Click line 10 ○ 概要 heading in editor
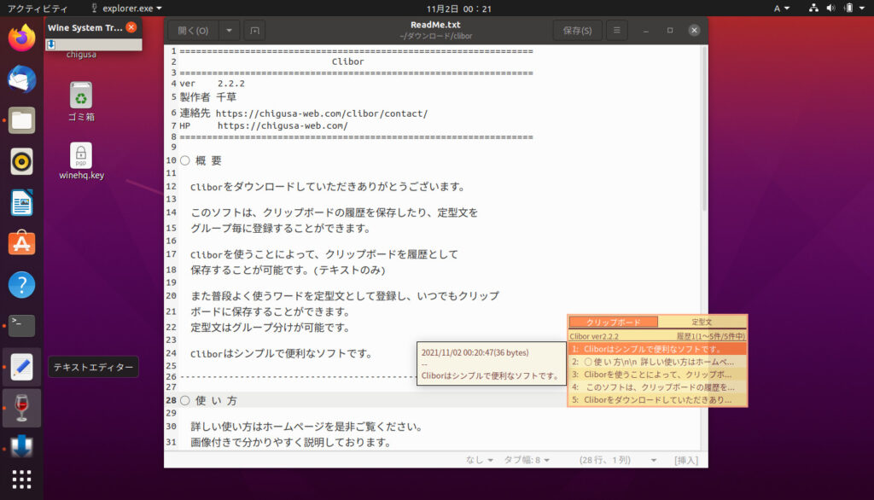Viewport: 874px width, 500px height. [201, 160]
